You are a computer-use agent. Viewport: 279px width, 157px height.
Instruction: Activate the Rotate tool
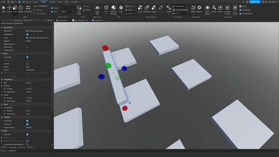[20, 9]
